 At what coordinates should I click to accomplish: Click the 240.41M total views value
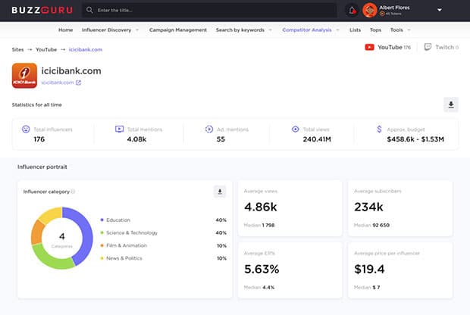point(317,139)
